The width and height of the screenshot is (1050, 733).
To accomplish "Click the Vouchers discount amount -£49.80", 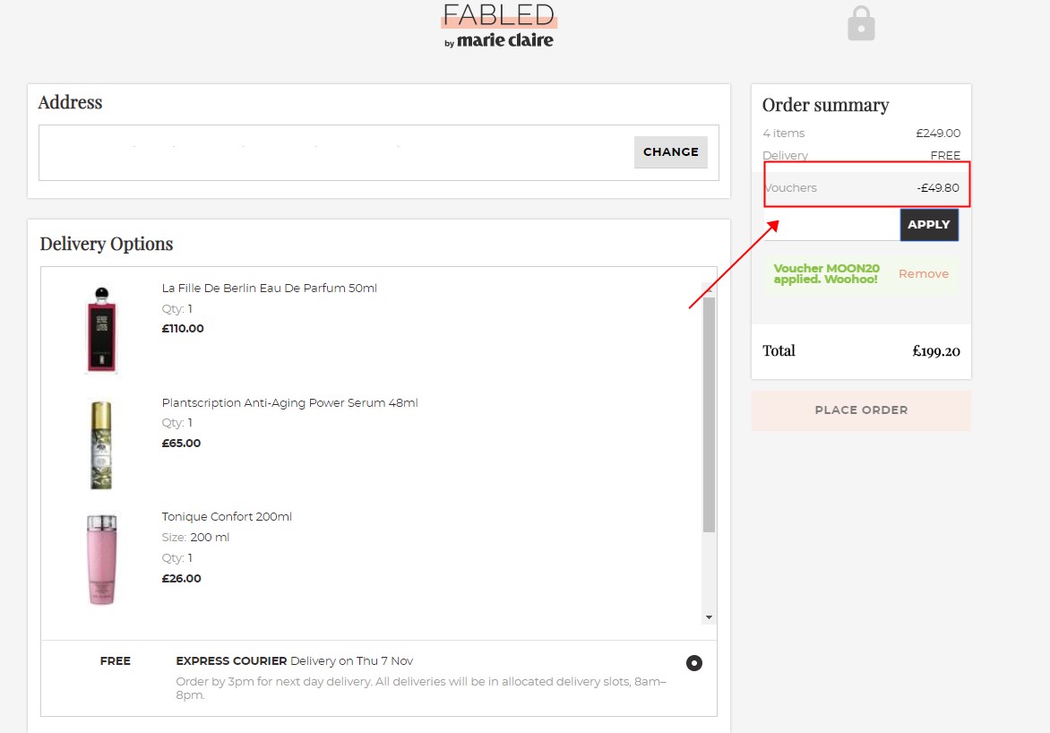I will [938, 187].
